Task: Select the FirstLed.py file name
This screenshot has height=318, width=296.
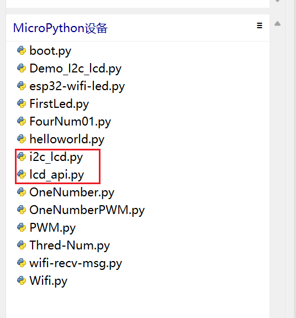Action: pyautogui.click(x=59, y=104)
